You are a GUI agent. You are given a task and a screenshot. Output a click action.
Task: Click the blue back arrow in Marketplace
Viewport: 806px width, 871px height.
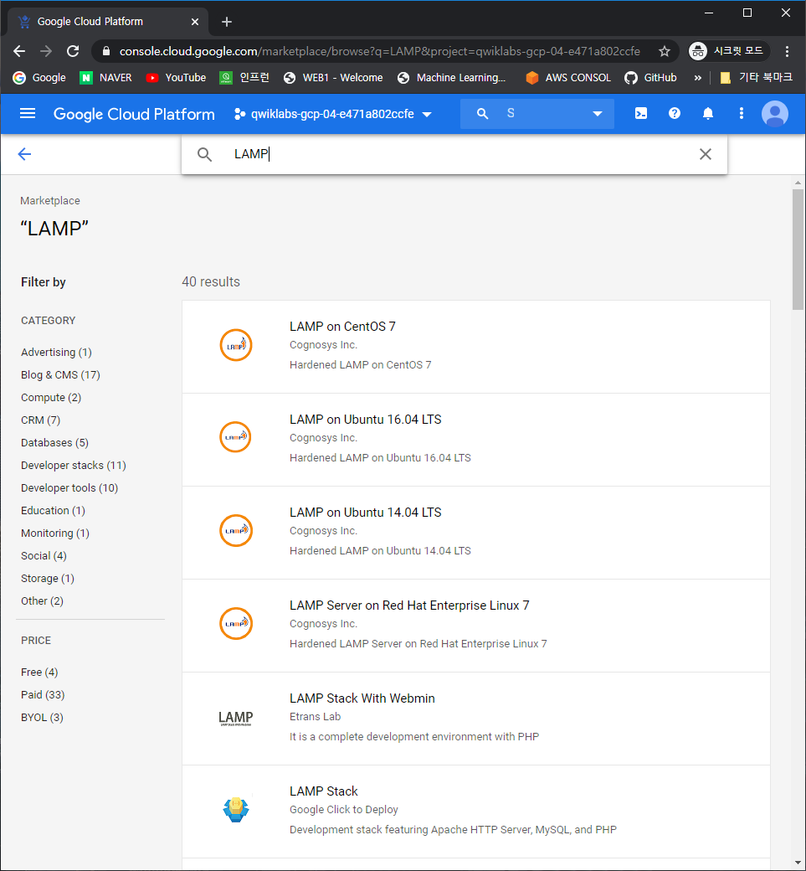(x=24, y=154)
